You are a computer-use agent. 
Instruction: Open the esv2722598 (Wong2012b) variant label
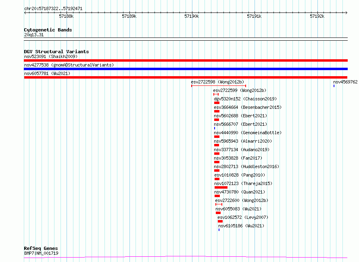(x=217, y=82)
